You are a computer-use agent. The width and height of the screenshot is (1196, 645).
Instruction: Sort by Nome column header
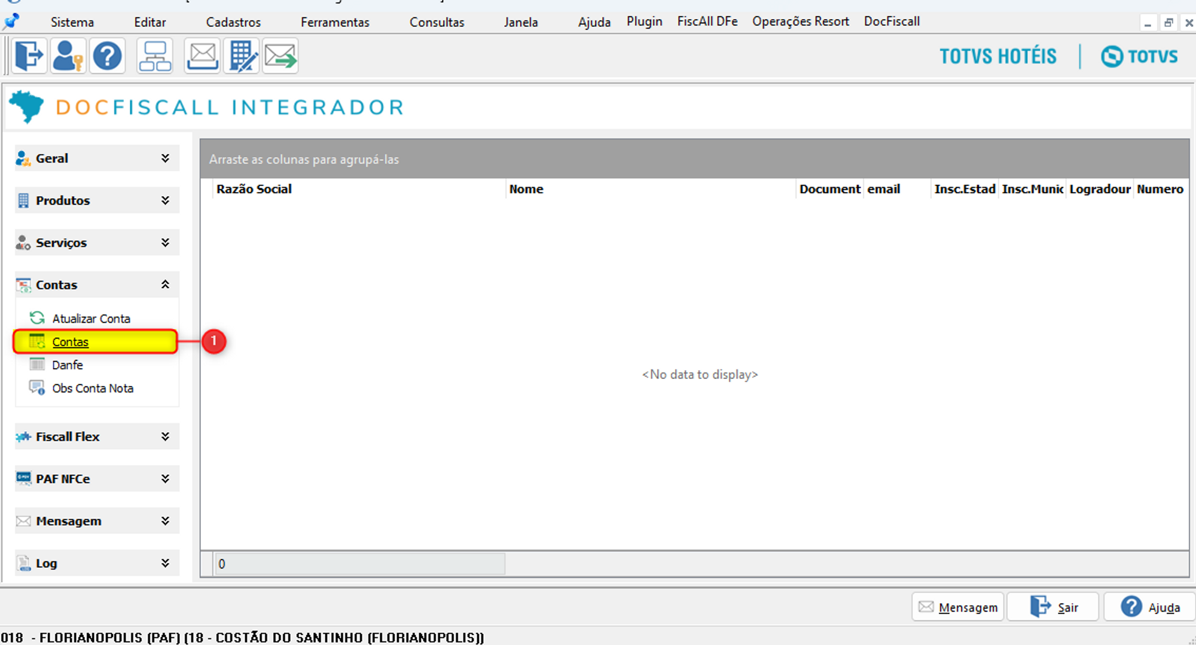coord(651,189)
